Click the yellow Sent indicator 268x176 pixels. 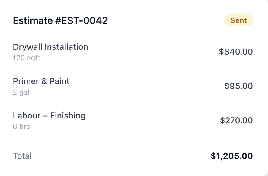pos(239,20)
